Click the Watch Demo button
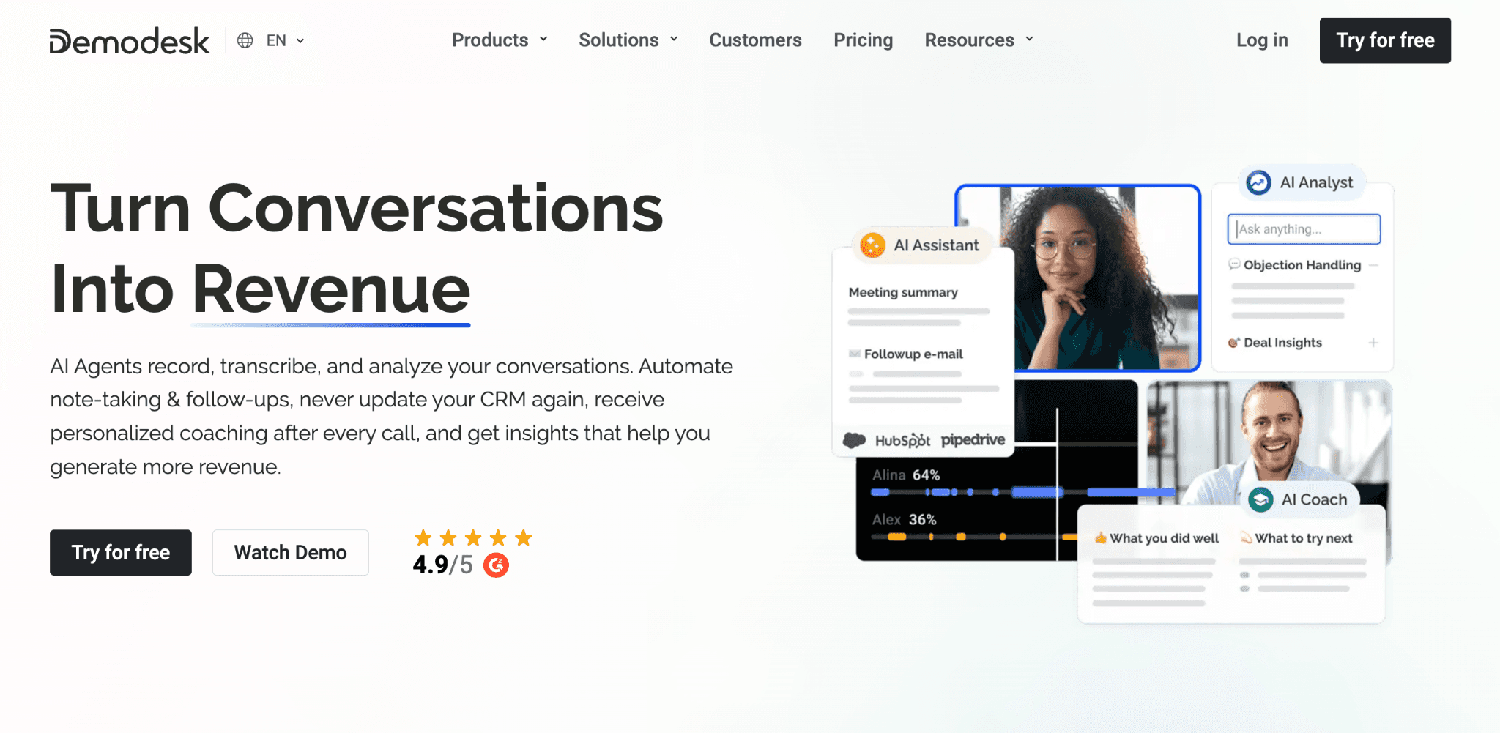Viewport: 1500px width, 733px height. pos(290,552)
